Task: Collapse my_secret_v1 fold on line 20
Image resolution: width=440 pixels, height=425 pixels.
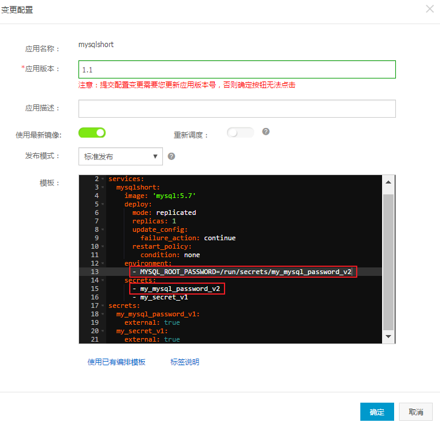Action: (x=103, y=331)
